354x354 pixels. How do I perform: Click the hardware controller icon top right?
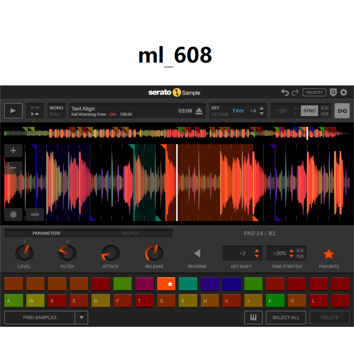click(342, 111)
